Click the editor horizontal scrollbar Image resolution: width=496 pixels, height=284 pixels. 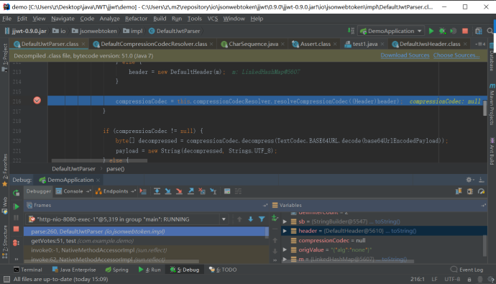pos(99,160)
